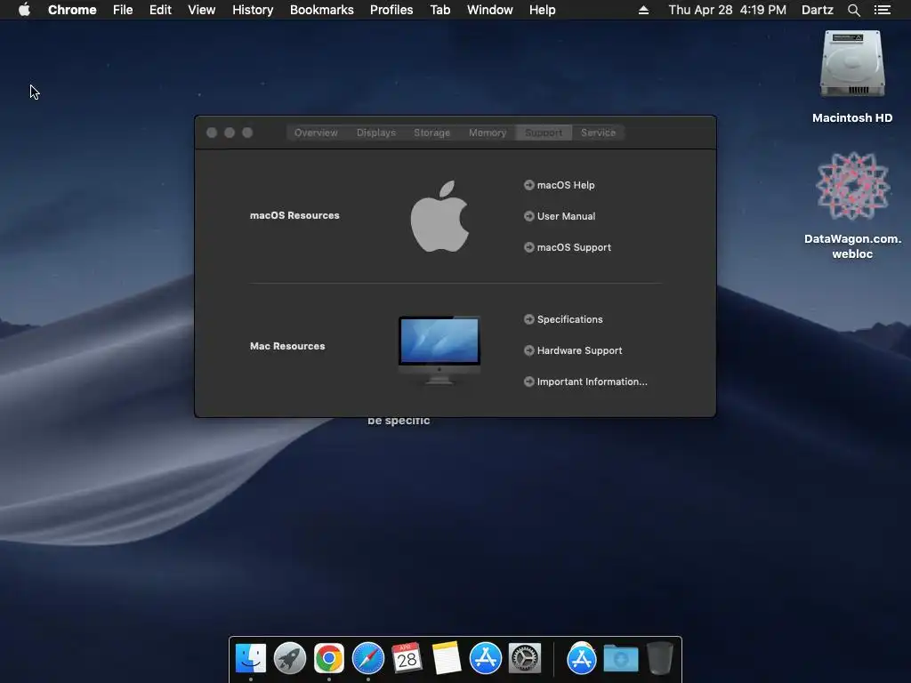This screenshot has height=683, width=911.
Task: Open the File menu
Action: (x=123, y=10)
